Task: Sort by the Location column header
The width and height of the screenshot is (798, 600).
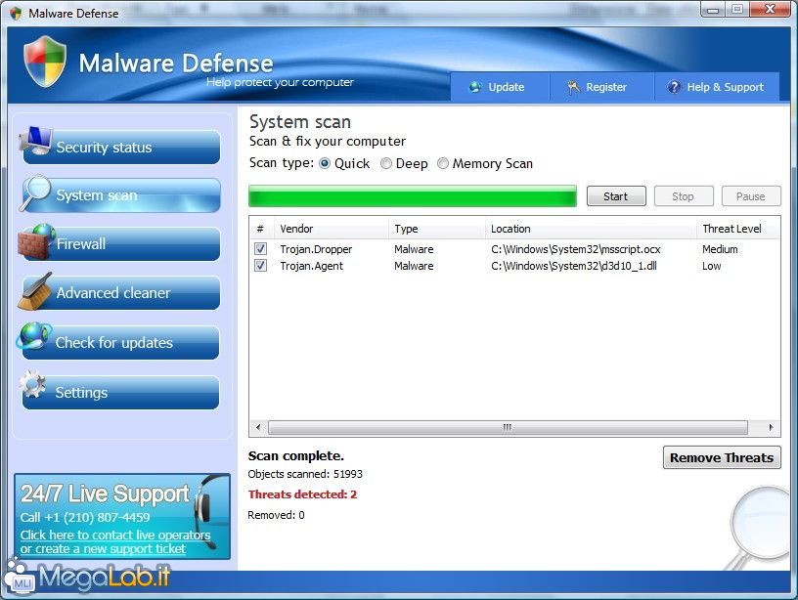Action: [591, 229]
